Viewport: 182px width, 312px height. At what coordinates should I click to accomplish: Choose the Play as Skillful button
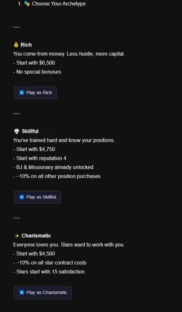pyautogui.click(x=37, y=197)
